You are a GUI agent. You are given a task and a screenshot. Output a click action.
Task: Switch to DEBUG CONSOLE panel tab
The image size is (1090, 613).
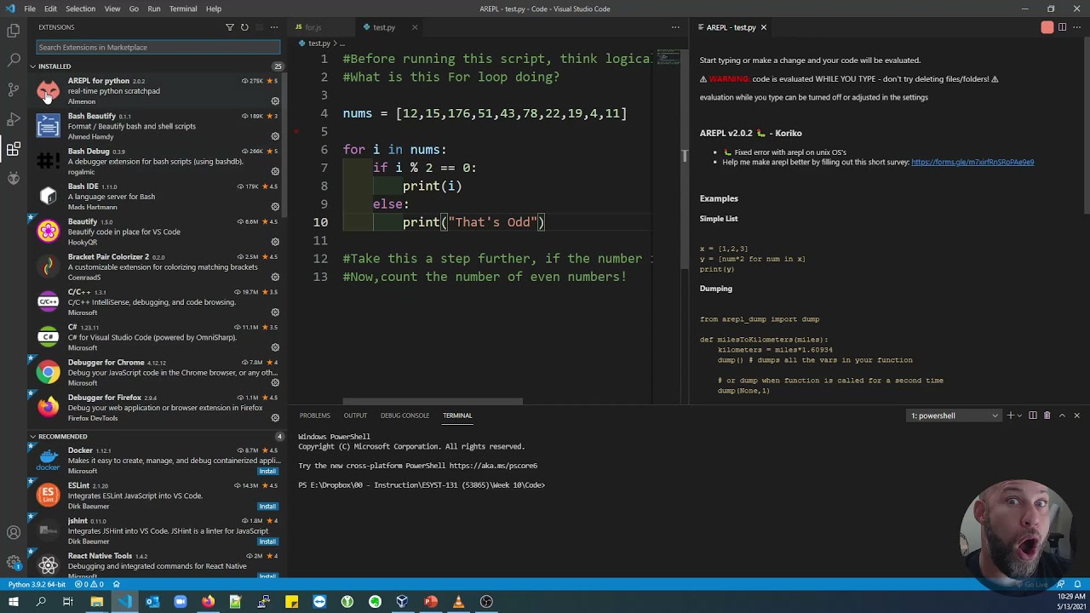tap(404, 415)
